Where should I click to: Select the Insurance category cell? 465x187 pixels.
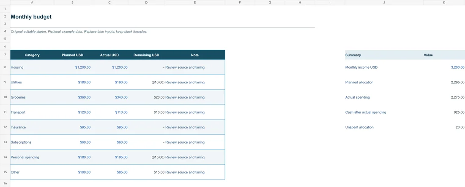pos(32,127)
